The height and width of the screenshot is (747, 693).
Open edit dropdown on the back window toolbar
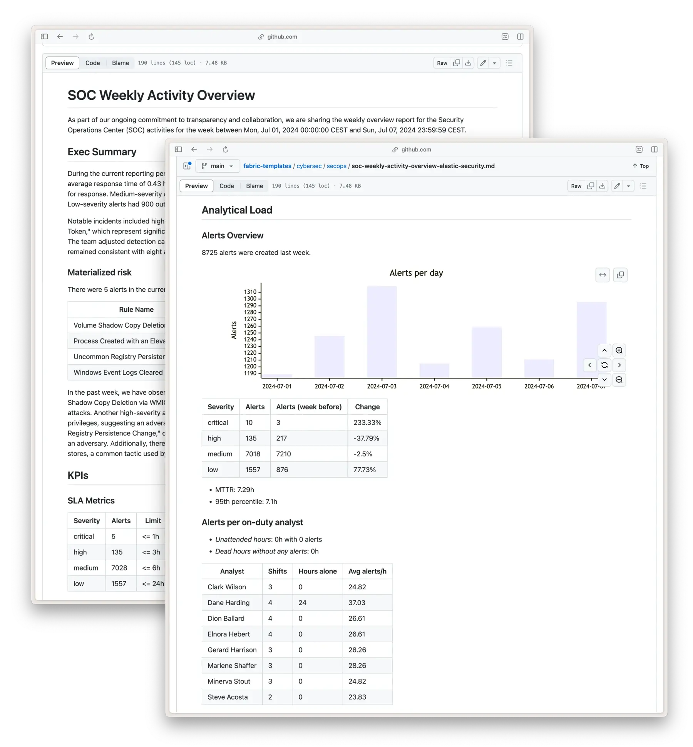(495, 63)
